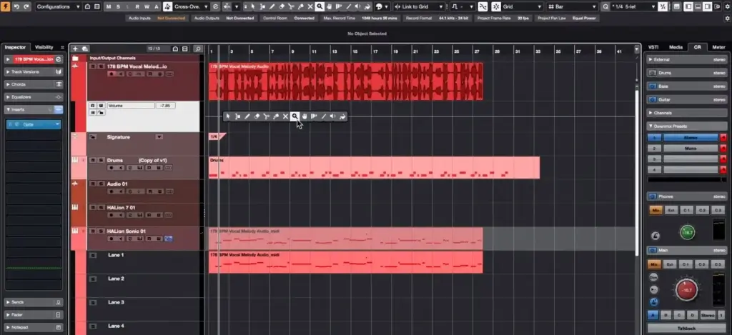Mute the Drums track
The width and height of the screenshot is (732, 335).
click(92, 160)
